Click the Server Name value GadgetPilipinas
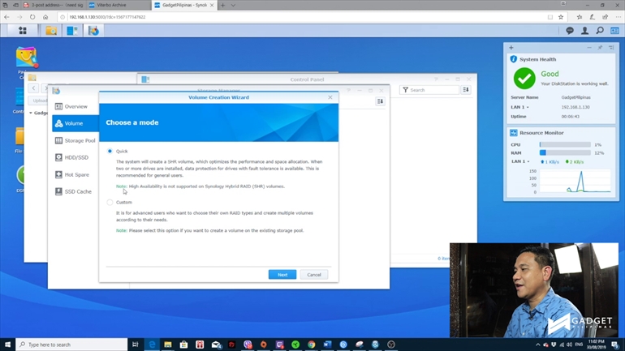 click(576, 97)
